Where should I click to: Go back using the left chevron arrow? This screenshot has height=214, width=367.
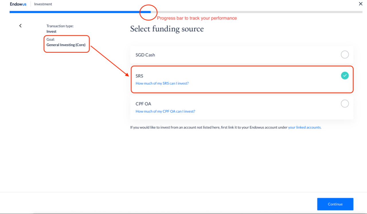pos(20,26)
